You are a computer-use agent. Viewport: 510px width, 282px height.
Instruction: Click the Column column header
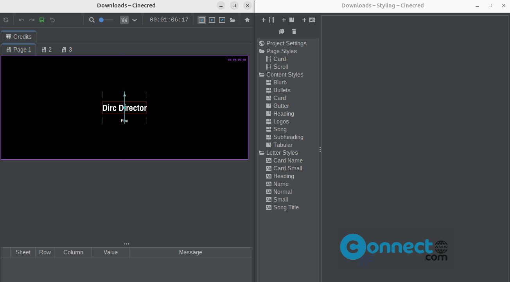point(73,252)
